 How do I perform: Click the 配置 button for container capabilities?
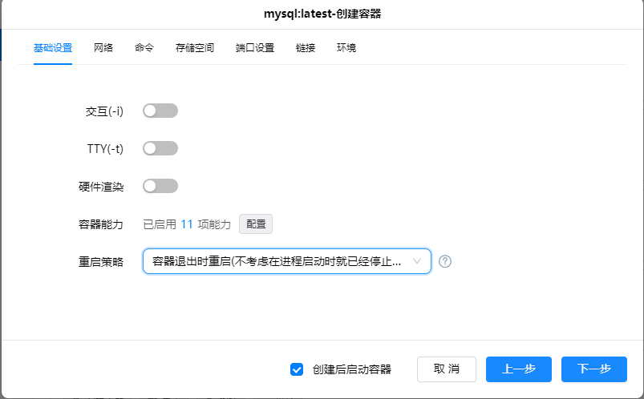click(x=256, y=224)
